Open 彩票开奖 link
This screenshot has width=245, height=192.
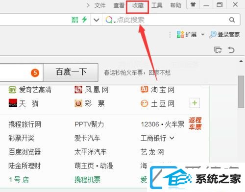coord(22,138)
